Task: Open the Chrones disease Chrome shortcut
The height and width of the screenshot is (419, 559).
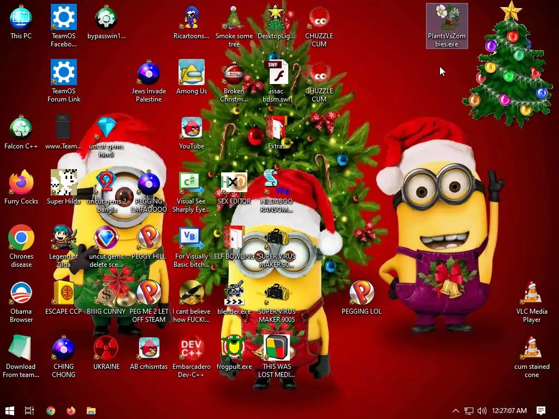Action: pyautogui.click(x=21, y=247)
